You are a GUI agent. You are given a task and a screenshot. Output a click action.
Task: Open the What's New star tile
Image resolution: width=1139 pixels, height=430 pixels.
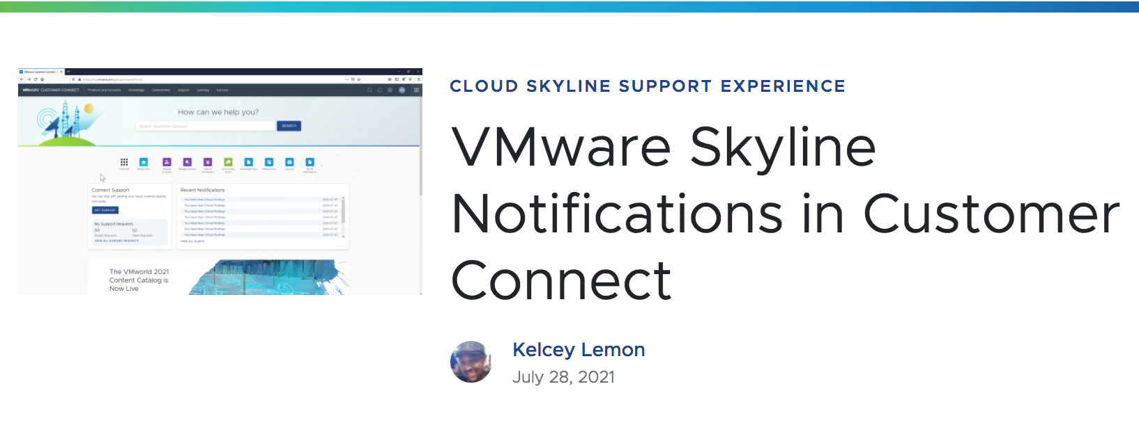[x=144, y=162]
